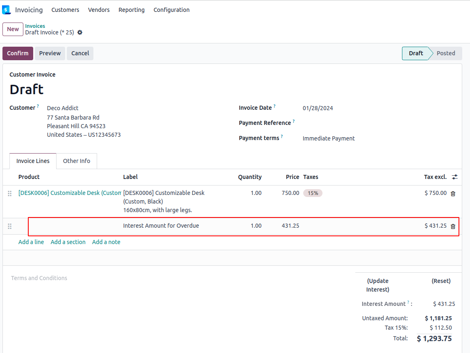Screen dimensions: 470x353
Task: Click the Invoice Date field
Action: tap(318, 108)
